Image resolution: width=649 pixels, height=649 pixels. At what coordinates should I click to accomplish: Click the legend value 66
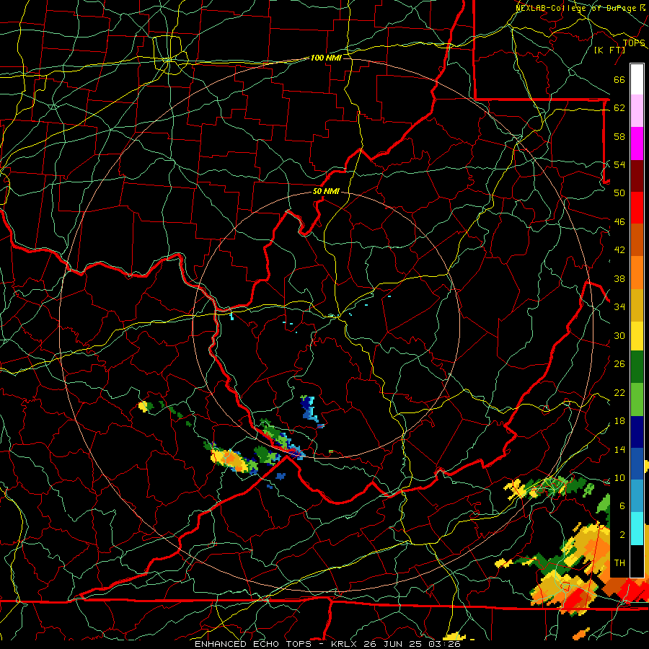(619, 79)
